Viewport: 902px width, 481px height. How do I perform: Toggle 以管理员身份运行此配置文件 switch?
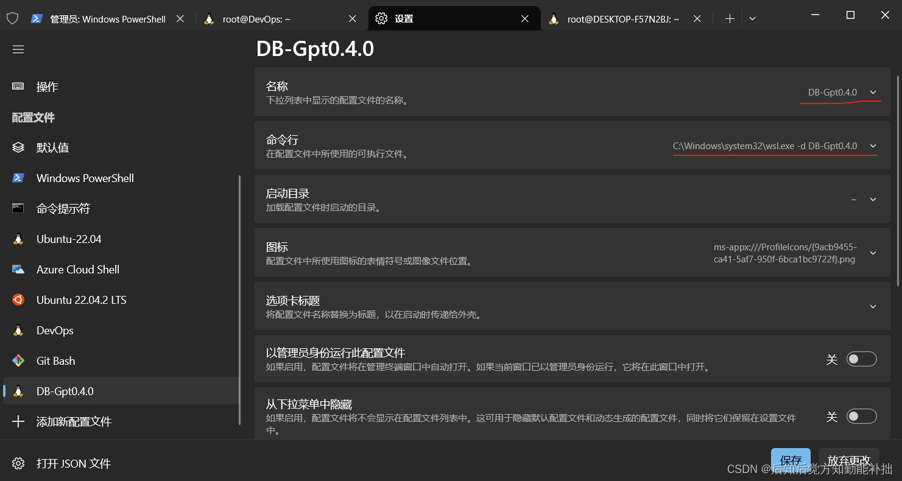click(861, 359)
